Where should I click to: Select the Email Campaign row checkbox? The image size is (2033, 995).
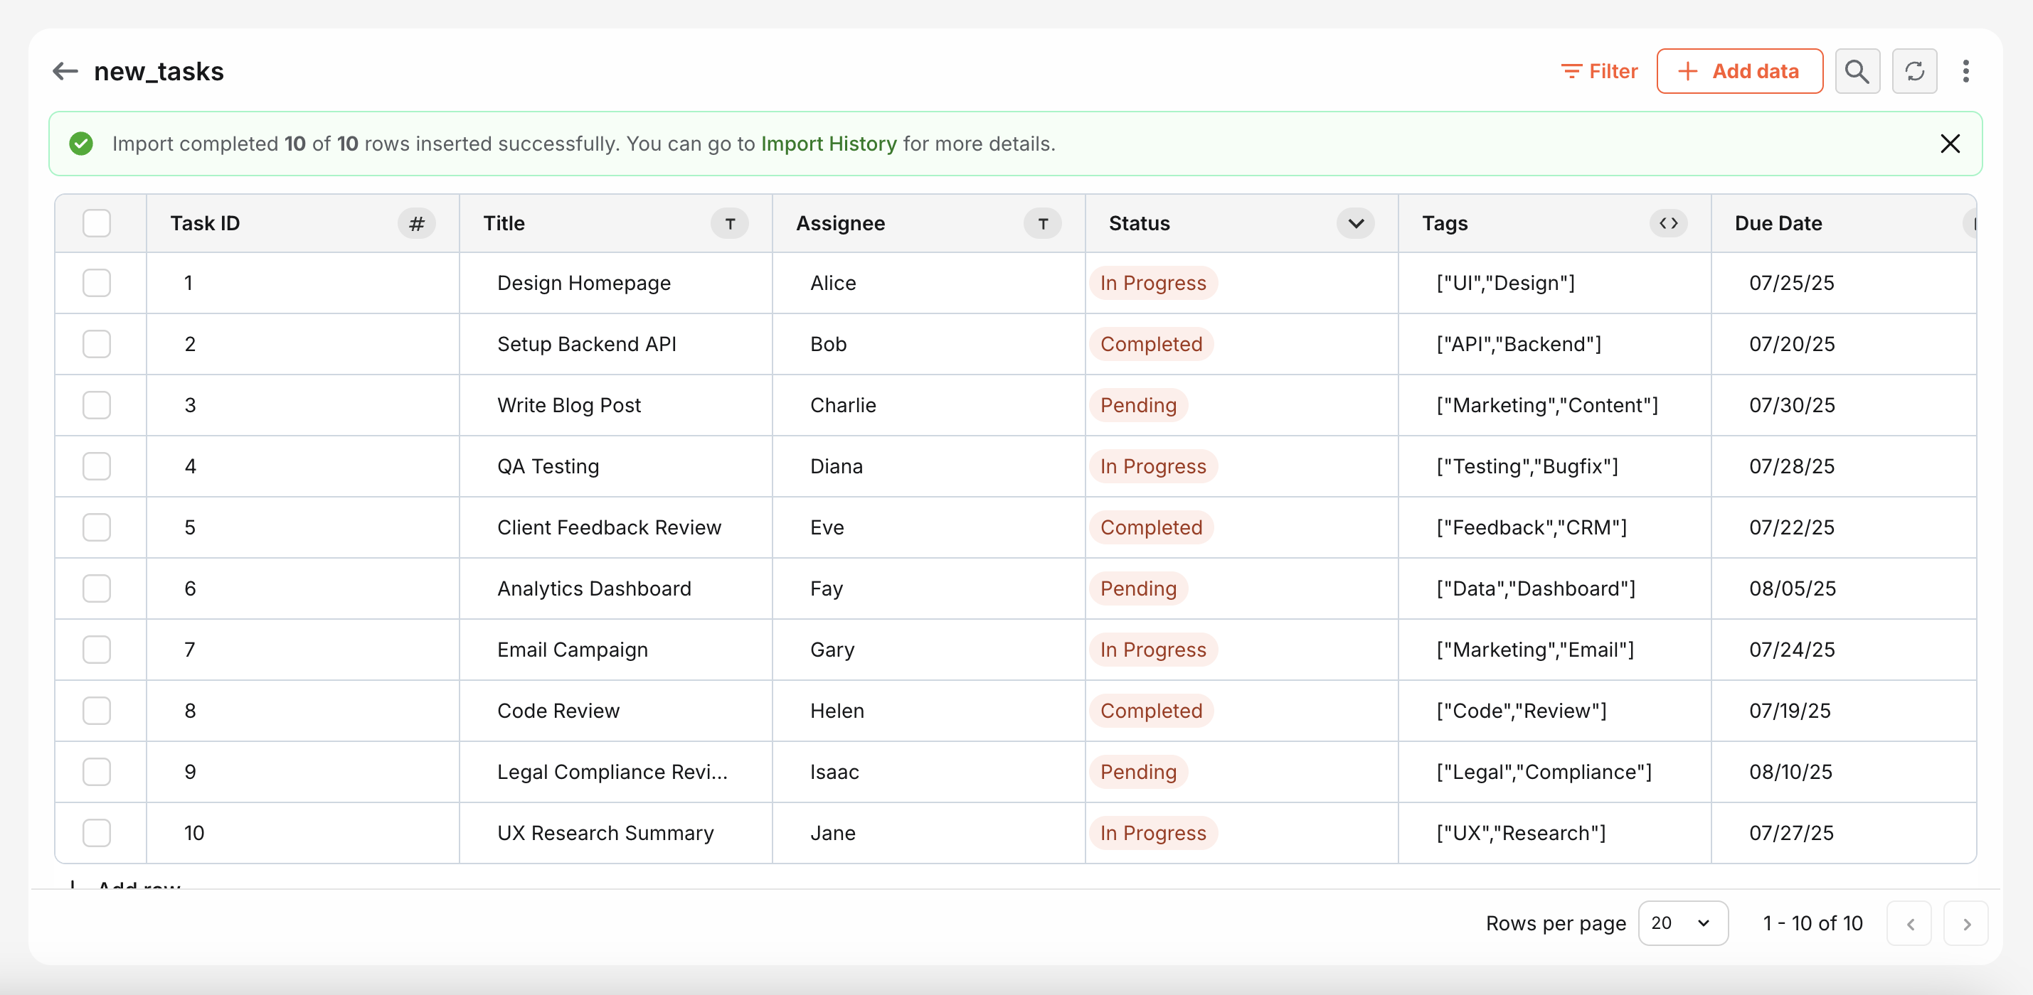97,650
